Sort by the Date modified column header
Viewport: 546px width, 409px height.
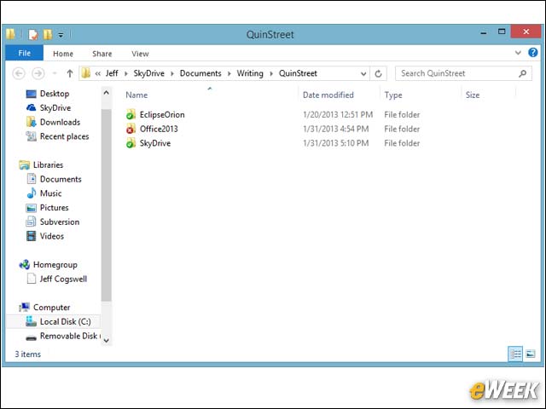click(328, 95)
